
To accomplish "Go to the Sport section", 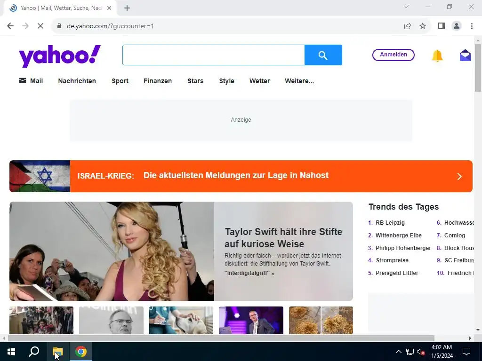I will tap(120, 81).
